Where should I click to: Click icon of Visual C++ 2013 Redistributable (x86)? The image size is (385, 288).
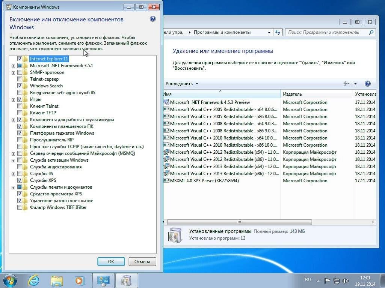tap(166, 173)
